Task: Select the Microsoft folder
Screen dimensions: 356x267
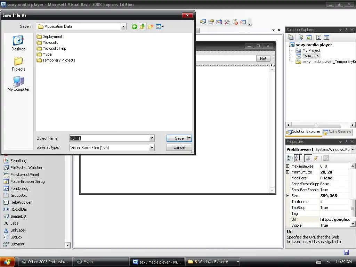Action: pos(47,42)
